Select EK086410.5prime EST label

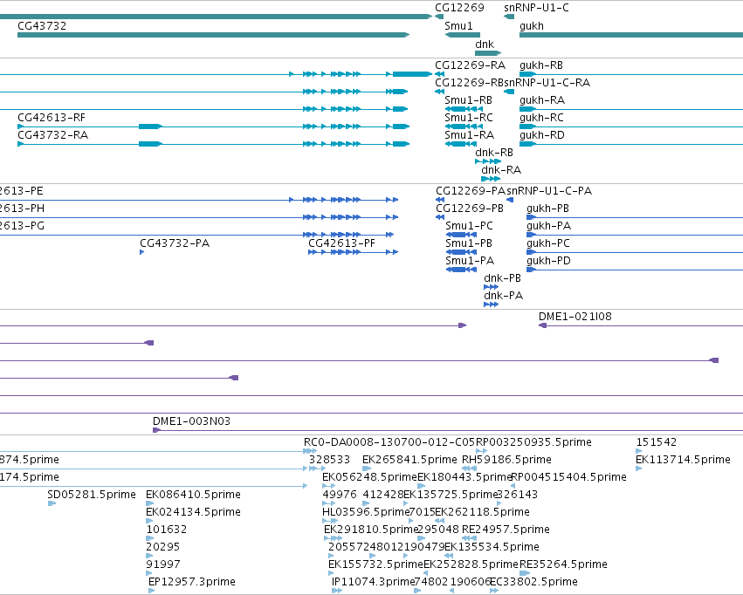click(x=193, y=495)
